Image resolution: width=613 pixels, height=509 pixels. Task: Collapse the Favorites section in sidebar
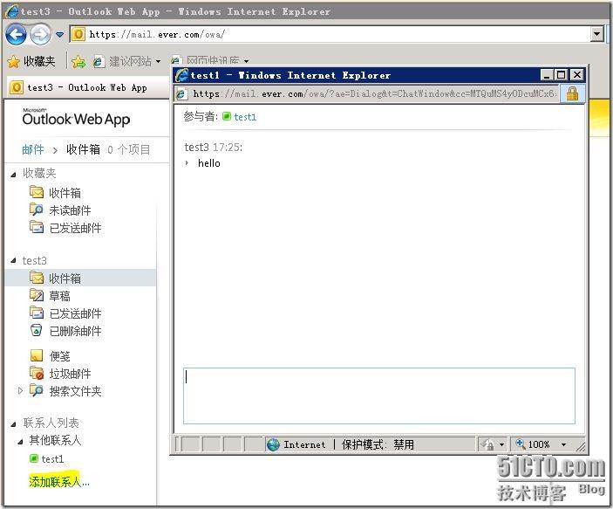[x=13, y=174]
